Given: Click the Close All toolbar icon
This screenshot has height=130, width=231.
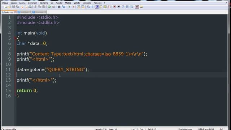Looking at the screenshot, I should 26,7.
